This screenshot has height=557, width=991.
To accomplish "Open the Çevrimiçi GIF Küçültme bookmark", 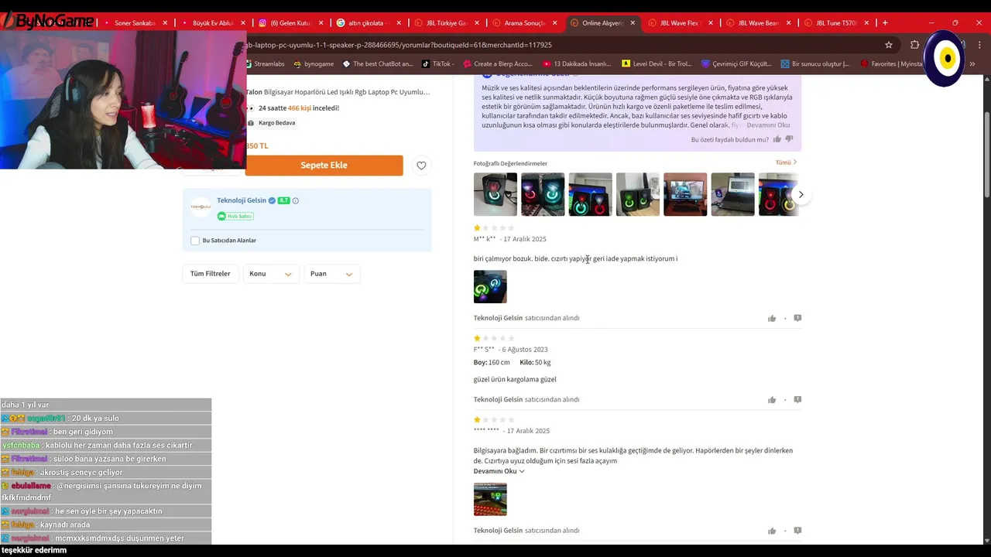I will coord(736,63).
